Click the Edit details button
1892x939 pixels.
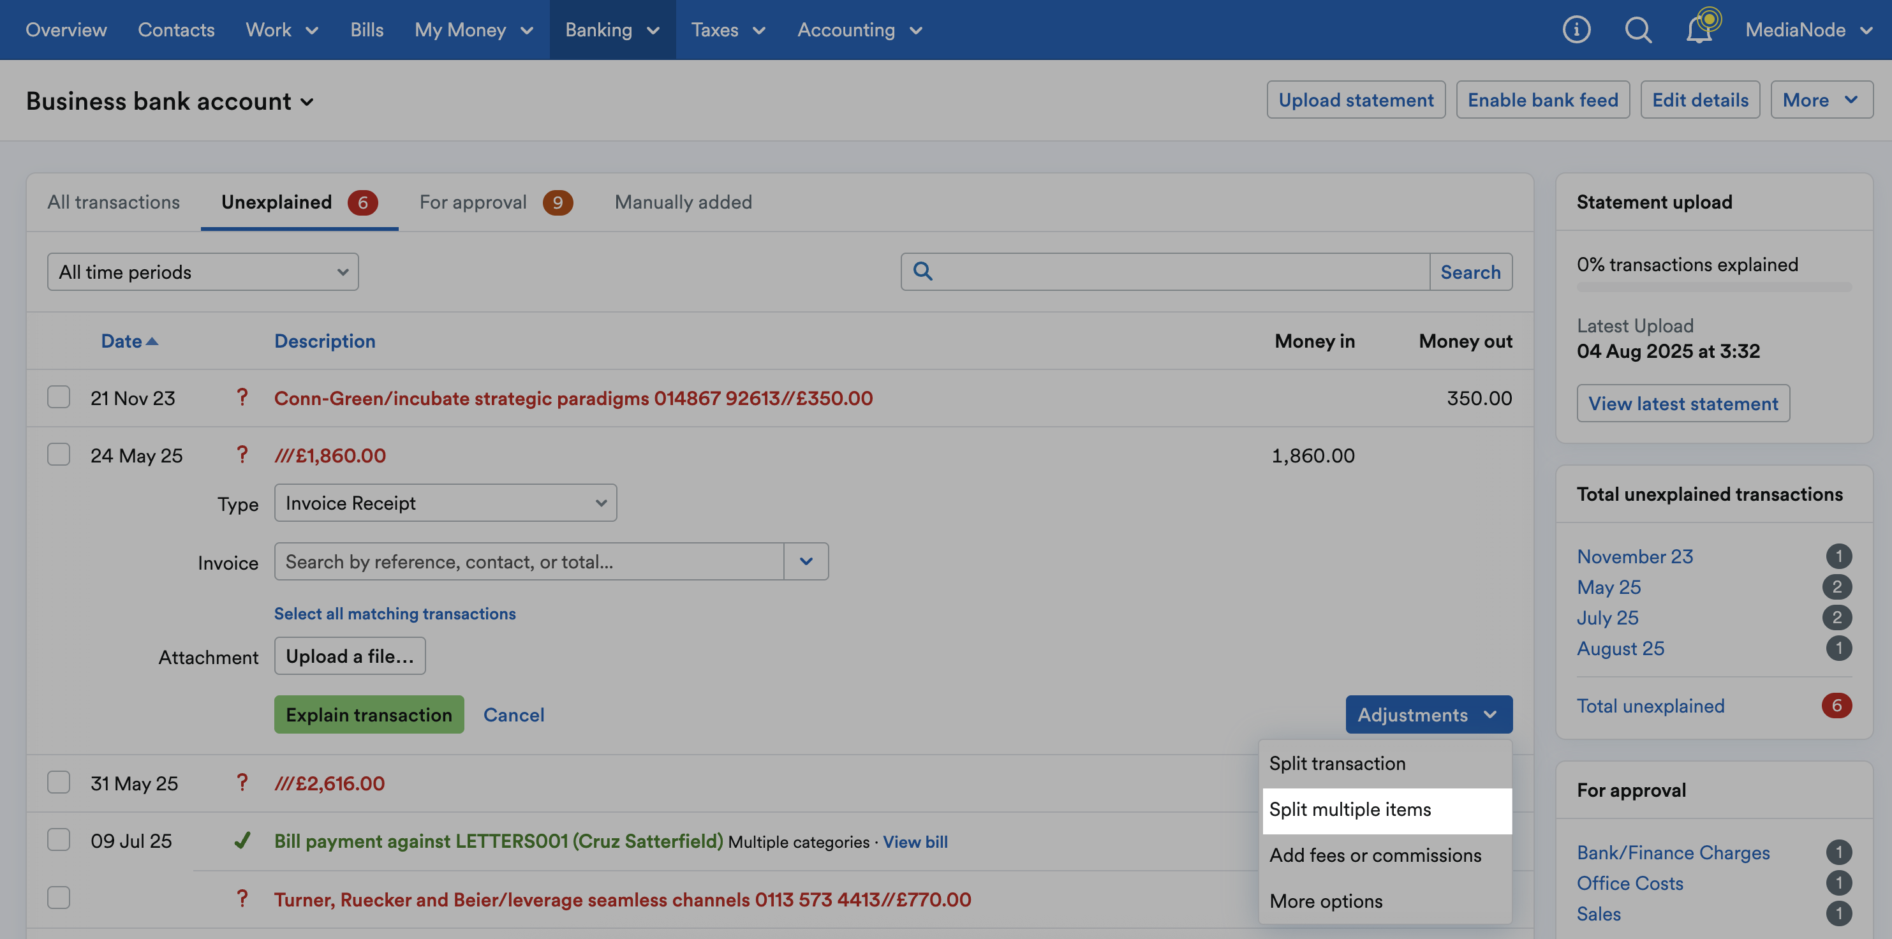point(1699,99)
